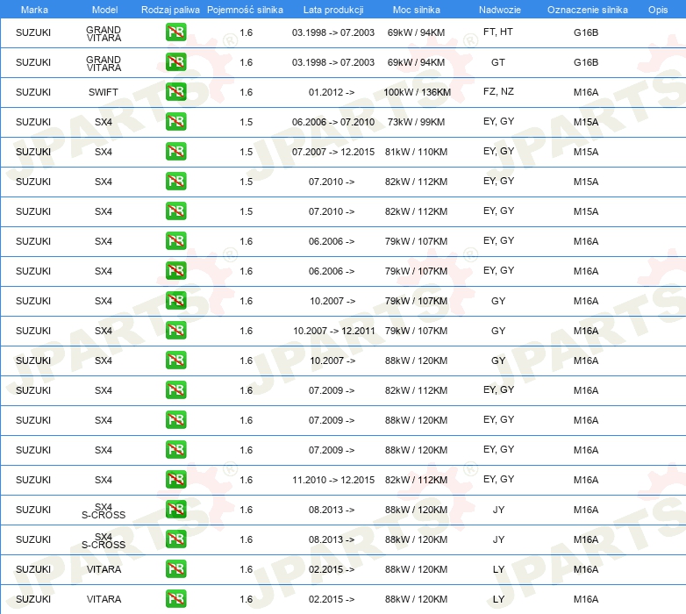Viewport: 686px width, 614px height.
Task: Click SX4 model in 06.2006 -> 07.2010 row
Action: (104, 122)
